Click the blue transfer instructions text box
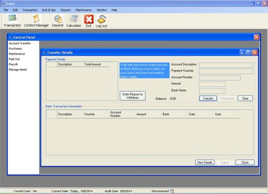 click(x=144, y=71)
